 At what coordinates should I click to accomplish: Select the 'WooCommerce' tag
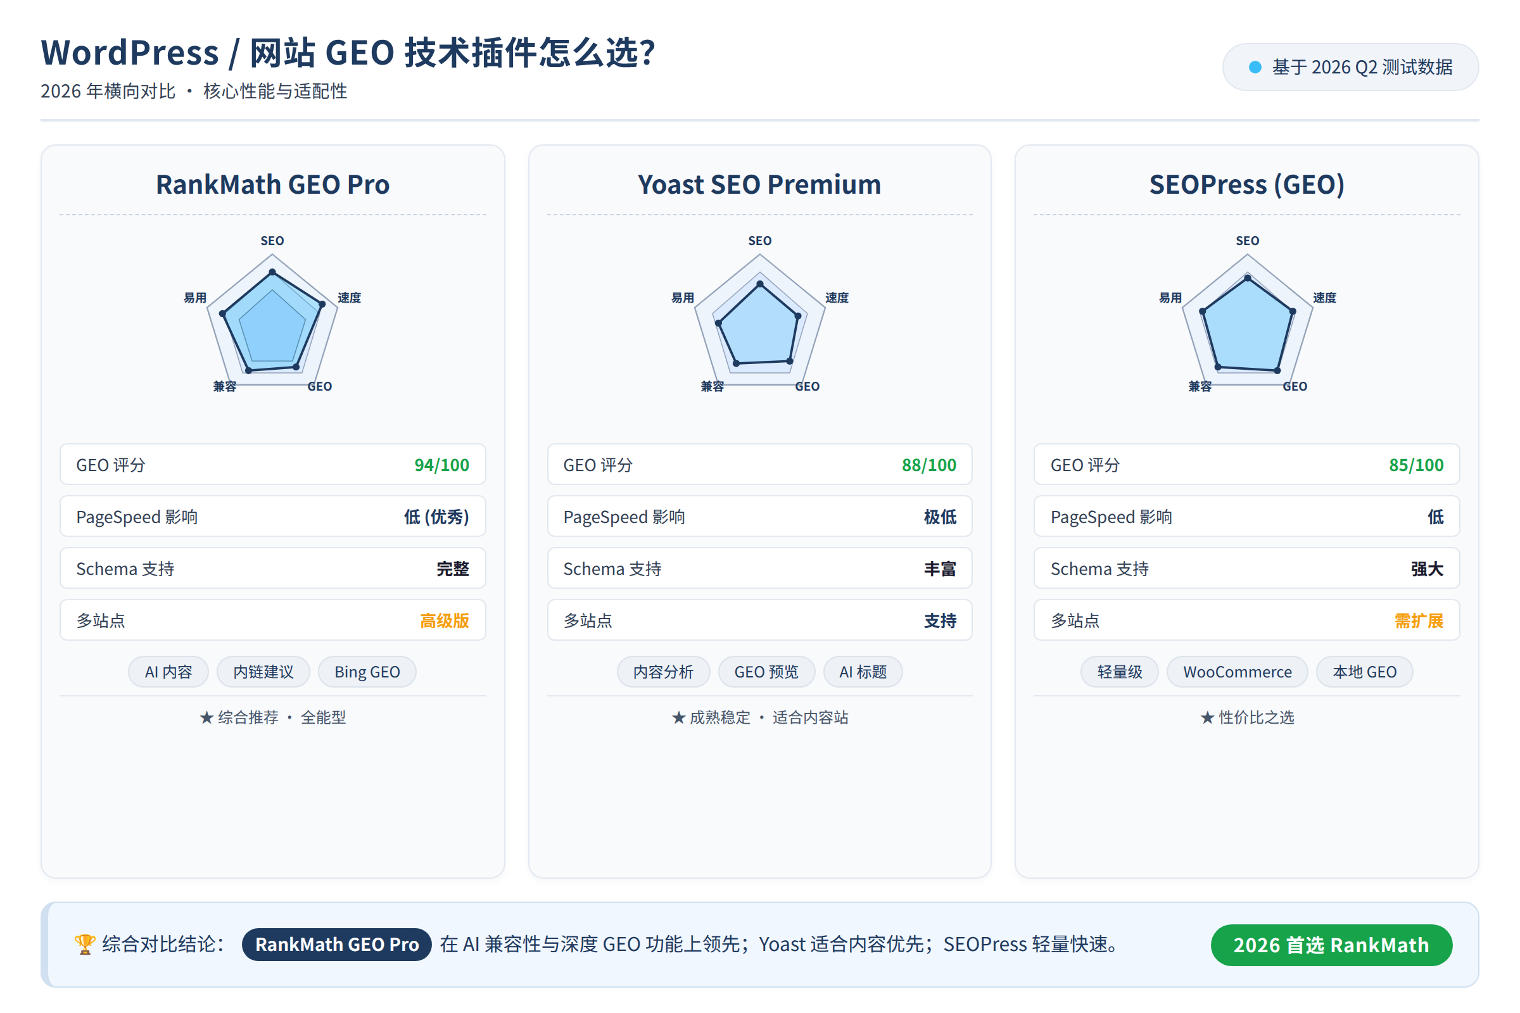click(x=1237, y=672)
